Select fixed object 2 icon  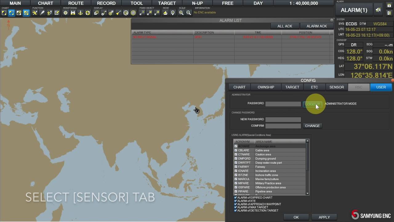(x=149, y=13)
